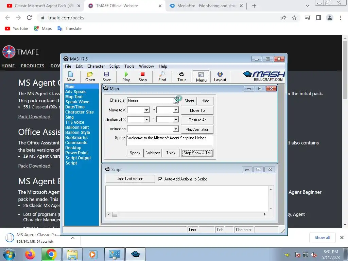Click the TMAFE logo on the website

pyautogui.click(x=20, y=52)
